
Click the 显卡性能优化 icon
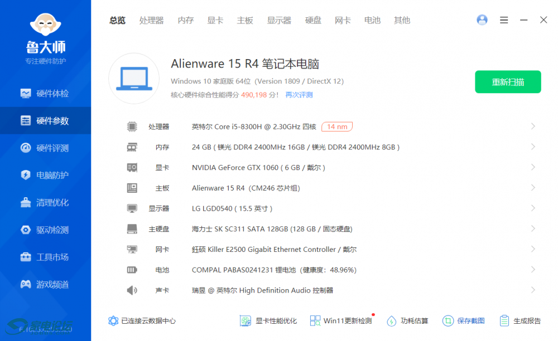coord(245,321)
